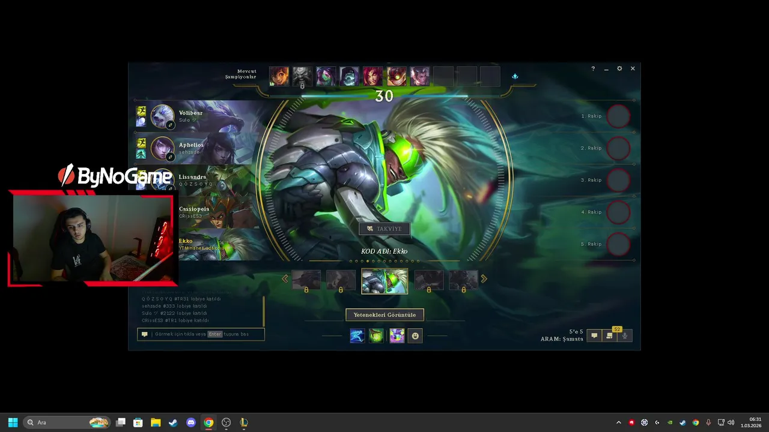The height and width of the screenshot is (432, 769).
Task: Toggle the voice microphone button
Action: click(x=625, y=336)
